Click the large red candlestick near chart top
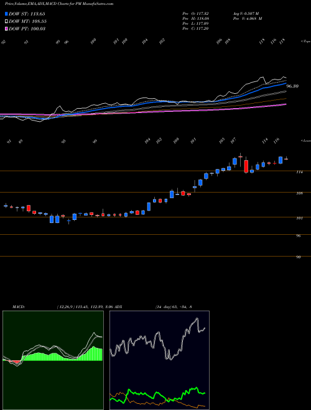Viewport: 311px width, 410px height. pos(246,166)
